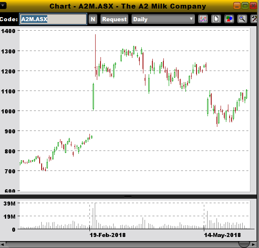This screenshot has width=259, height=248.
Task: Click the 1200 price axis label
Action: (8, 71)
